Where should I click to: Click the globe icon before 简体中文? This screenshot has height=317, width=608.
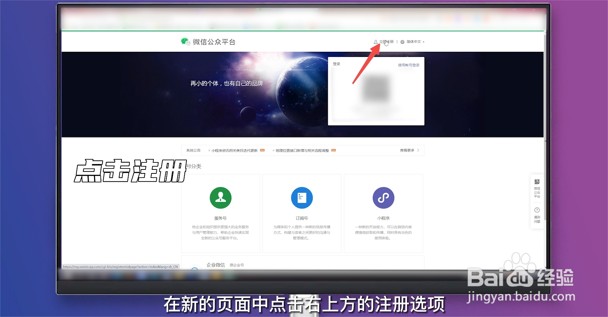402,41
